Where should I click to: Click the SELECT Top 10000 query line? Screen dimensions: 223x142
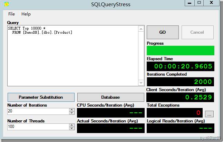point(27,28)
